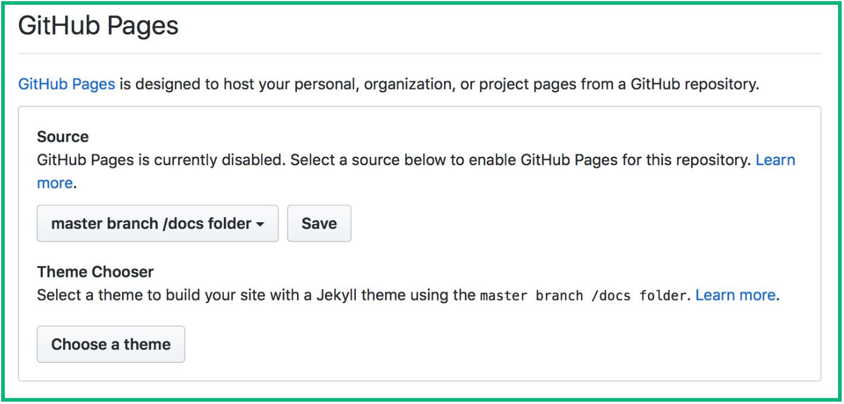This screenshot has width=844, height=404.
Task: Click the Choose a theme button
Action: (111, 345)
